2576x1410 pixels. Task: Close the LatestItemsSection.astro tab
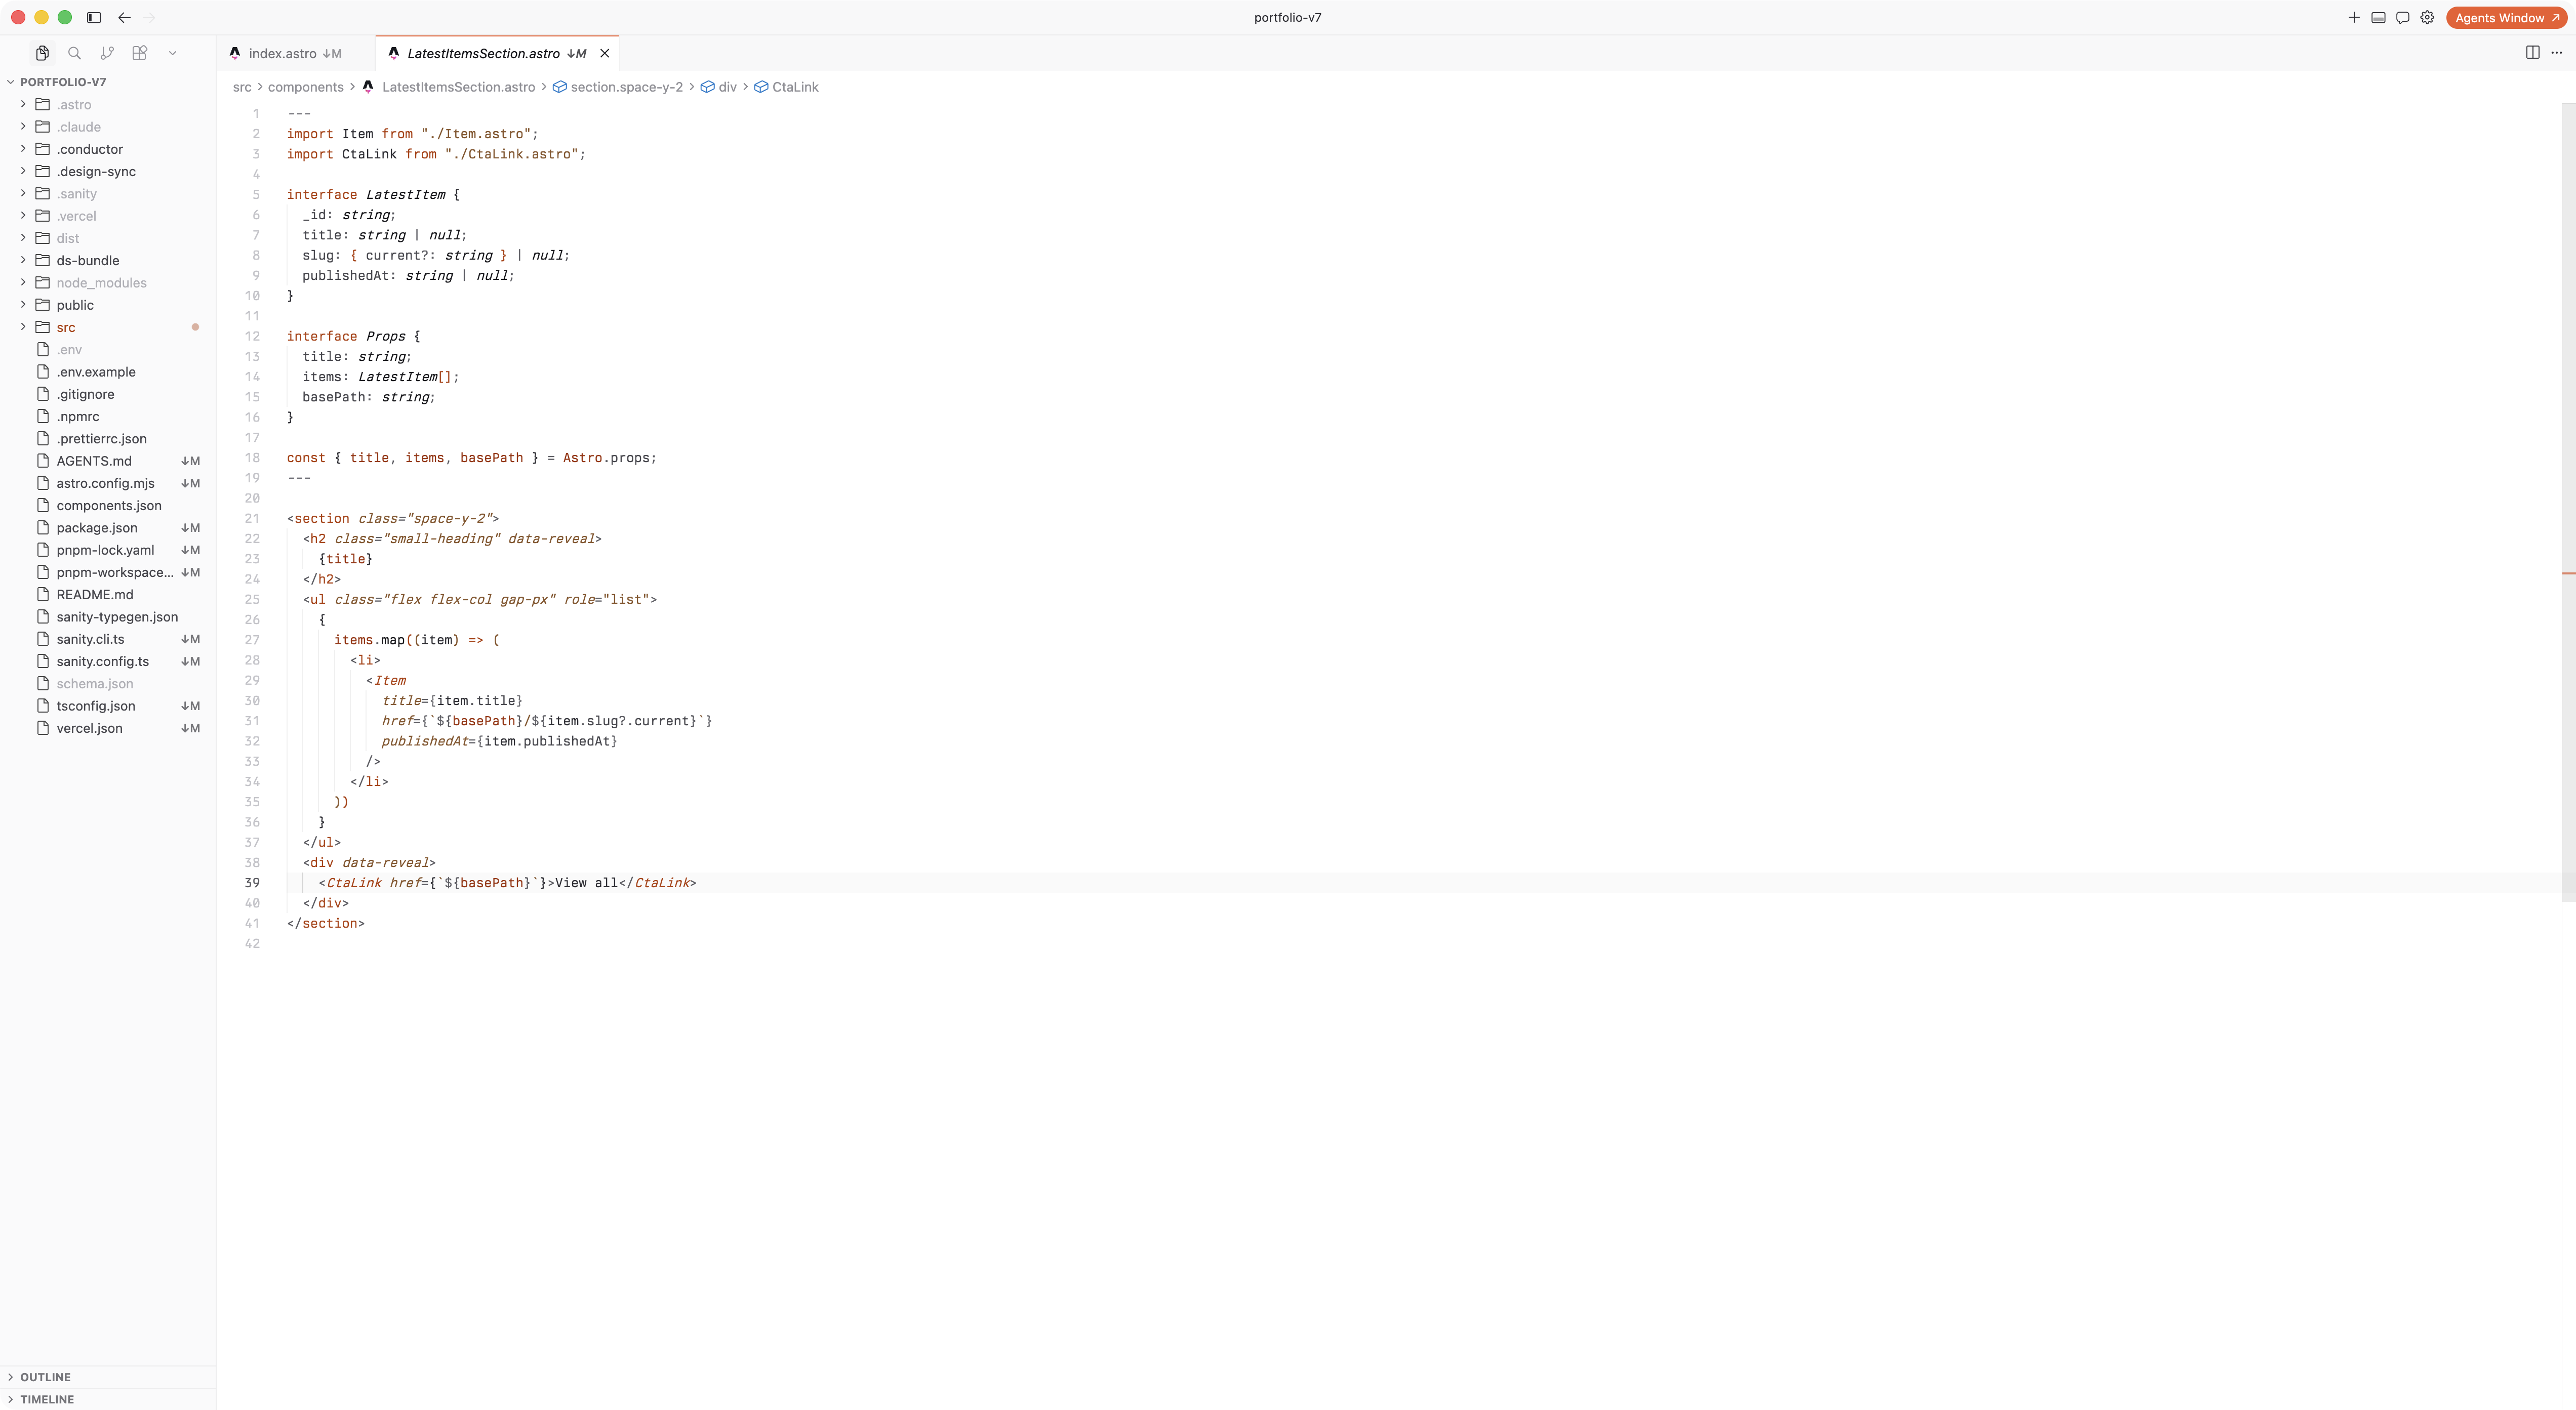pyautogui.click(x=604, y=53)
